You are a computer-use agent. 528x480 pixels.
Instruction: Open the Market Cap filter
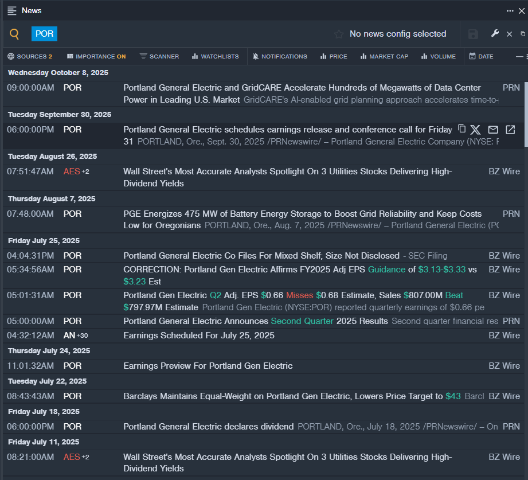tap(384, 56)
